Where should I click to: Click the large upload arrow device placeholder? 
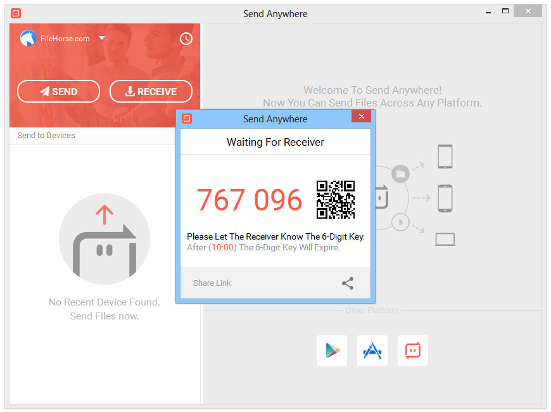point(104,239)
